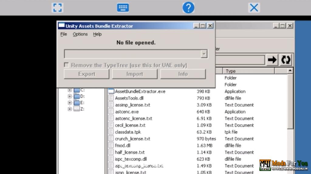The image size is (311, 174).
Task: Select the 'ispc_texcomp.dll' file name
Action: 131,159
